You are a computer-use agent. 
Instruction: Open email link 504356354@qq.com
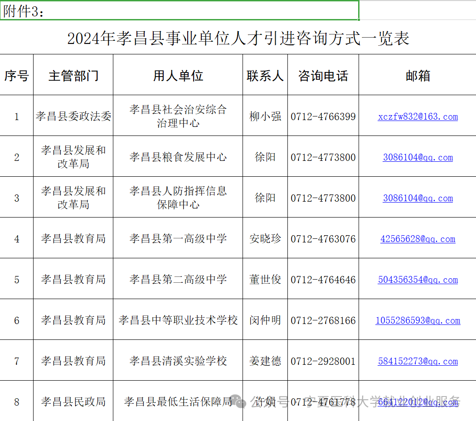[418, 280]
